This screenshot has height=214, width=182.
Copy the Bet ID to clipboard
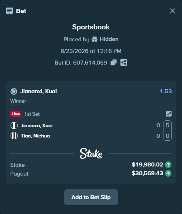[114, 62]
